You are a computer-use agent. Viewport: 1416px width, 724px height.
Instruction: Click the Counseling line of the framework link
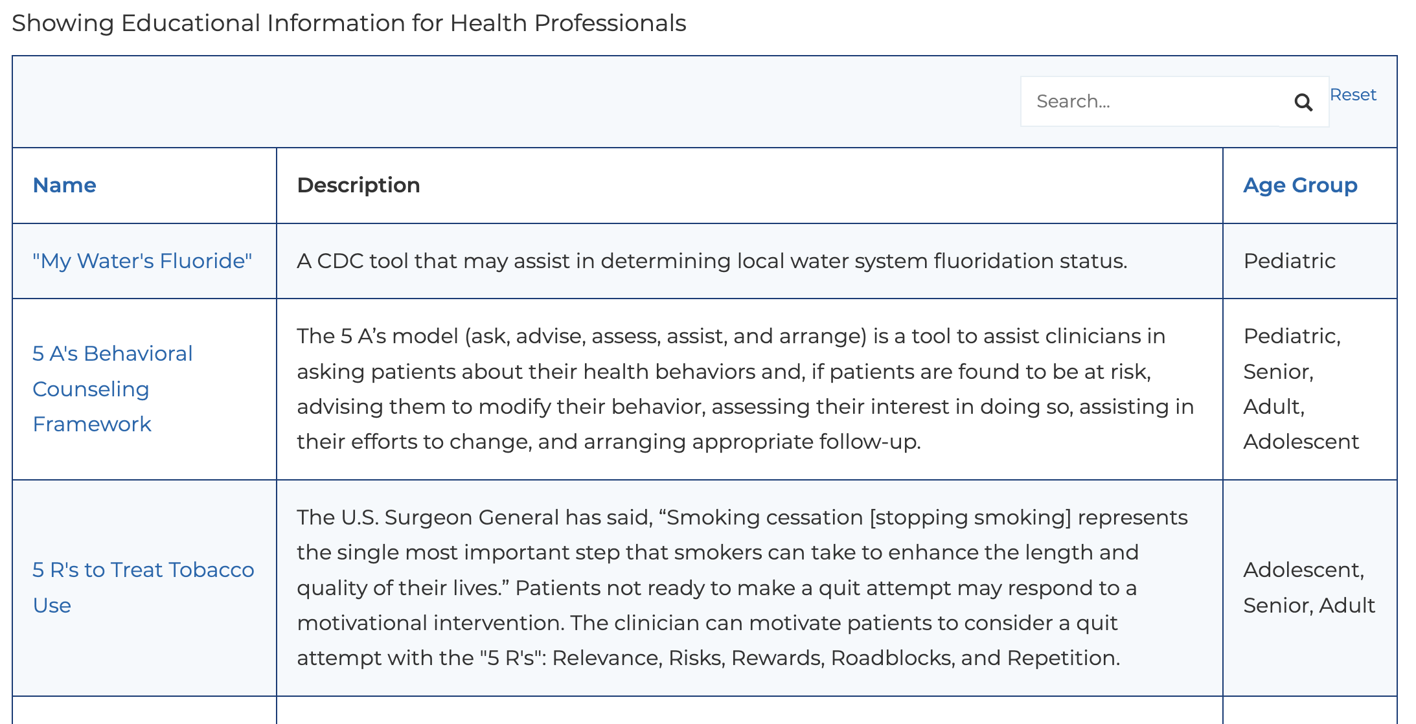click(x=91, y=389)
